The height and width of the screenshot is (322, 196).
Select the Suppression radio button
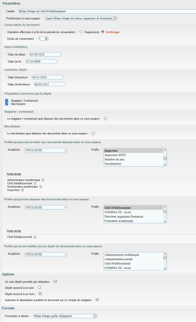(81, 32)
